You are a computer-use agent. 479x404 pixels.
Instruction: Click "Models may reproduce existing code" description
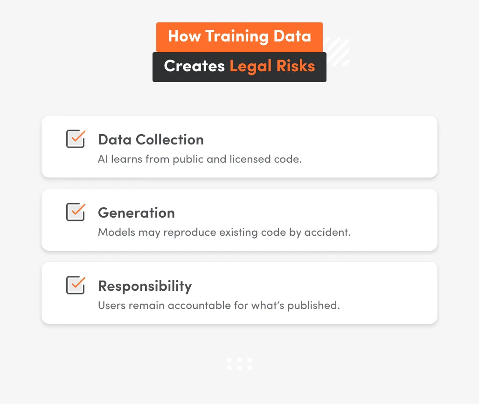(x=224, y=232)
